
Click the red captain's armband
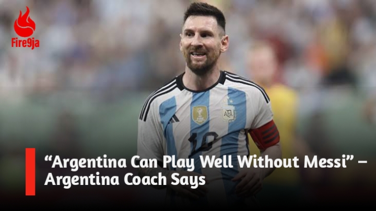point(265,135)
